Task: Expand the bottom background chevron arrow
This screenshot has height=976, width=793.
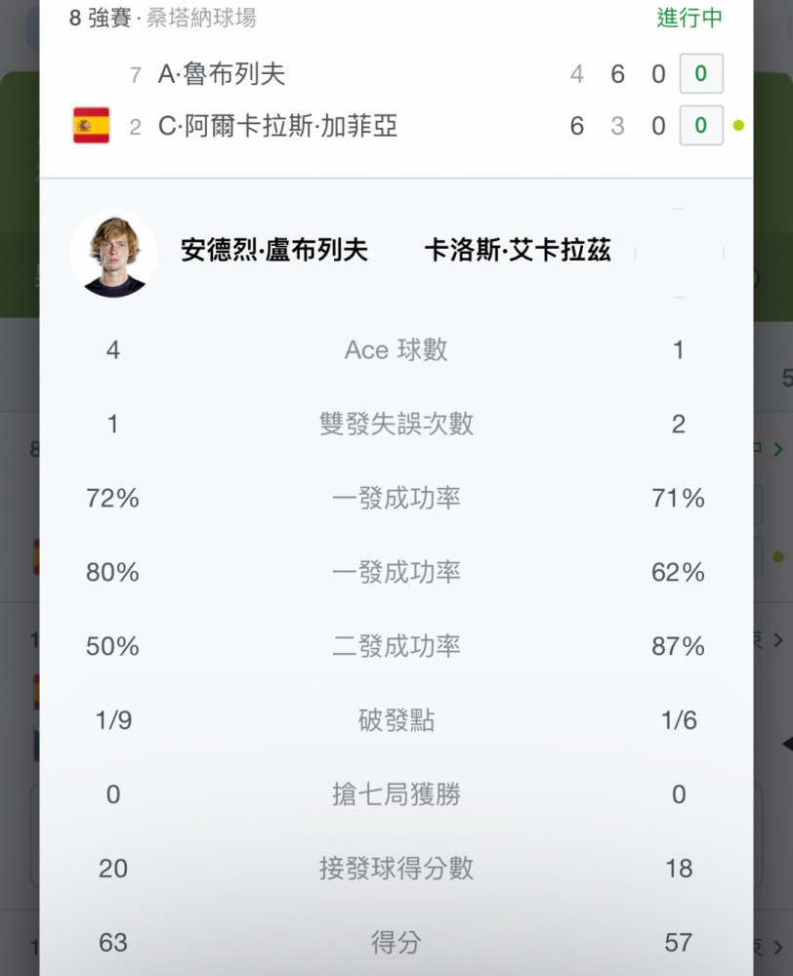Action: [778, 948]
